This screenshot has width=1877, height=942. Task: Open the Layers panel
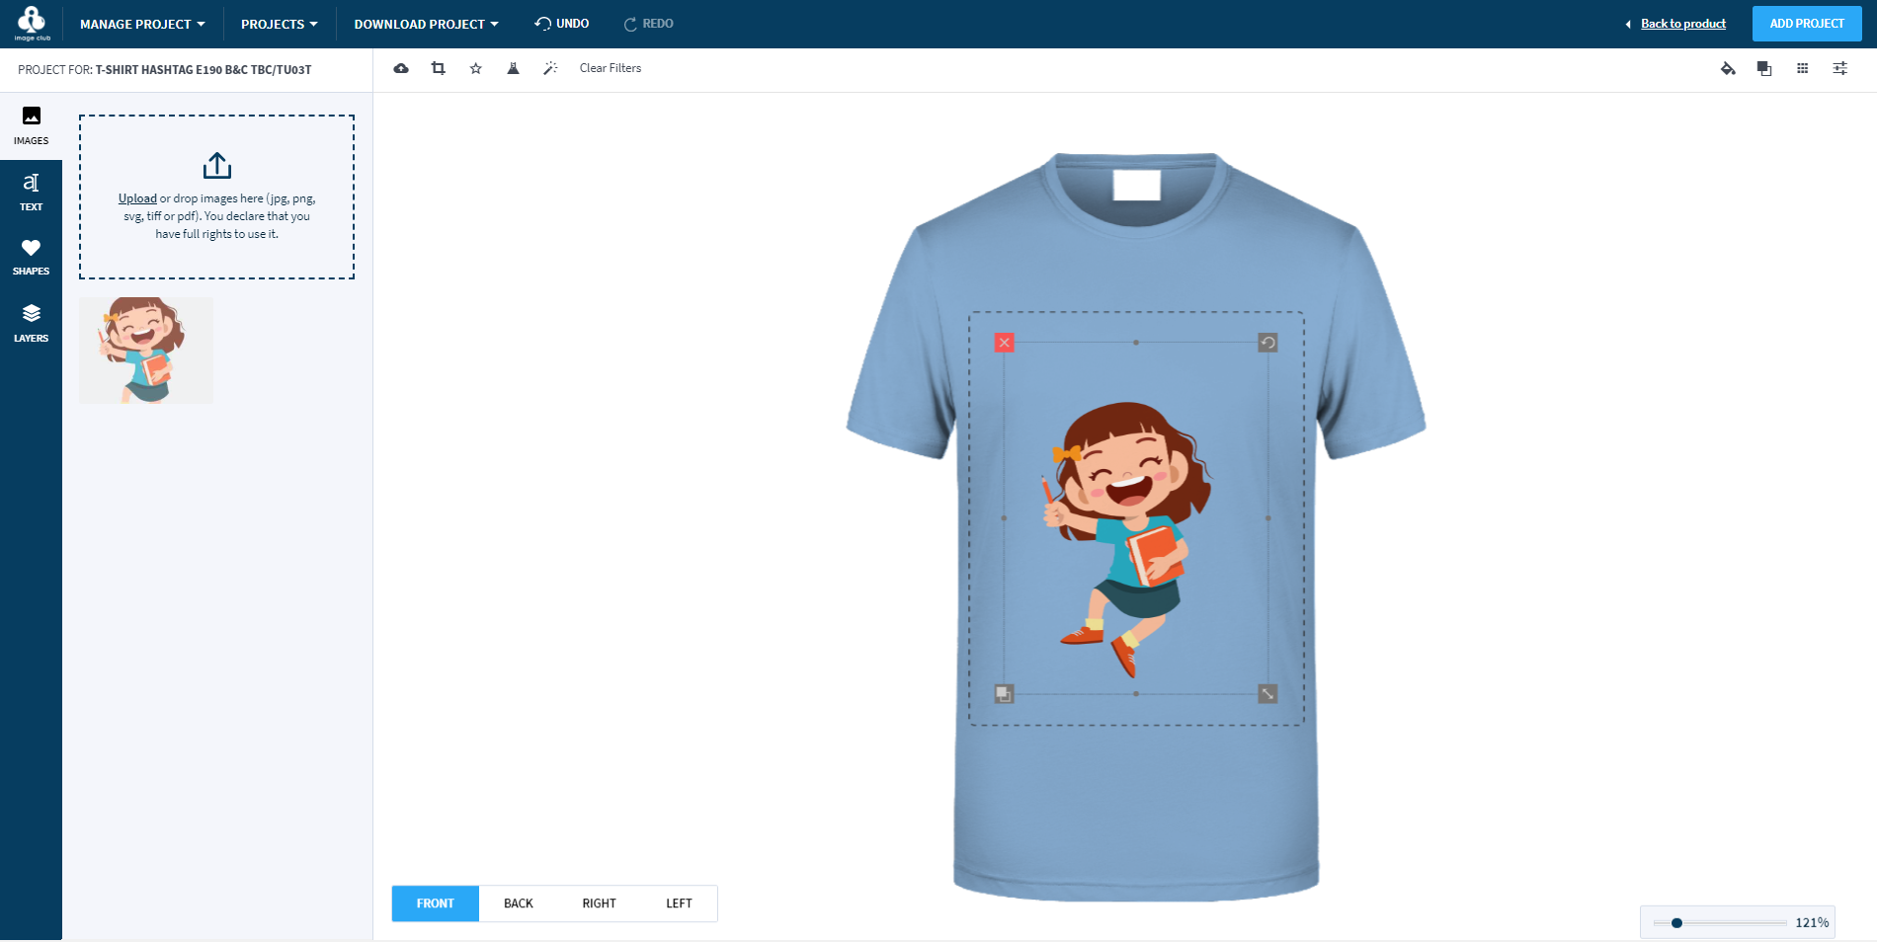(31, 323)
